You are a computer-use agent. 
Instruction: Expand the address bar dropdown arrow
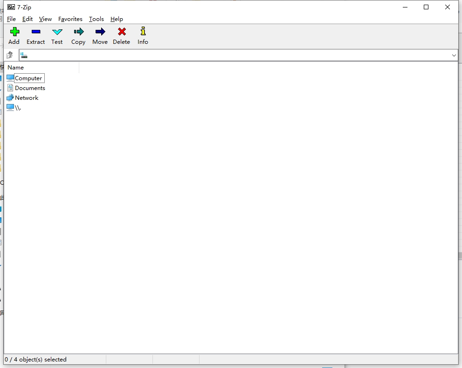click(x=454, y=55)
